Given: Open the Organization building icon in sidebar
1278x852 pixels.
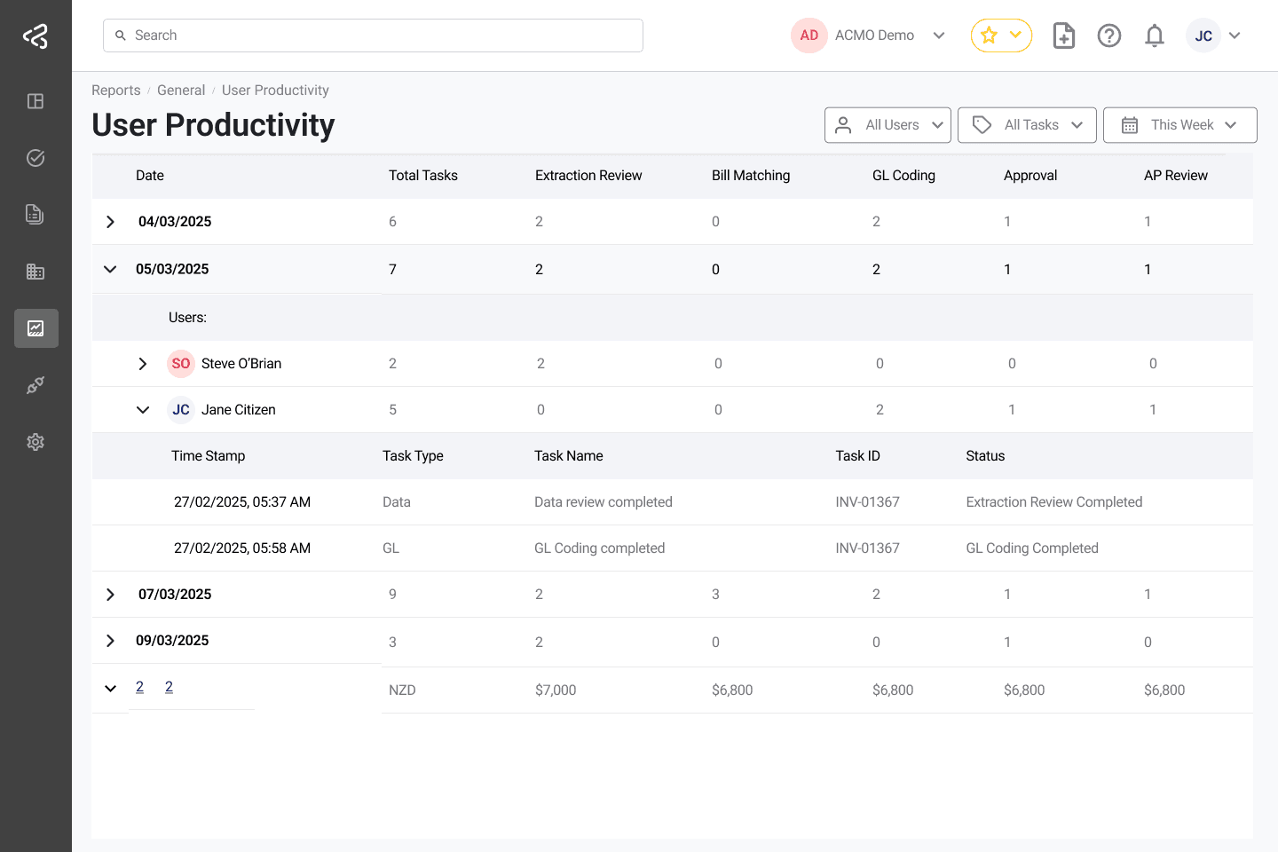Looking at the screenshot, I should point(35,271).
